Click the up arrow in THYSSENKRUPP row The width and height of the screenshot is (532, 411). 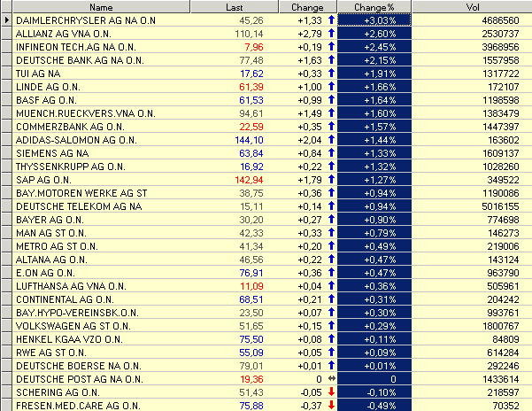[x=331, y=167]
